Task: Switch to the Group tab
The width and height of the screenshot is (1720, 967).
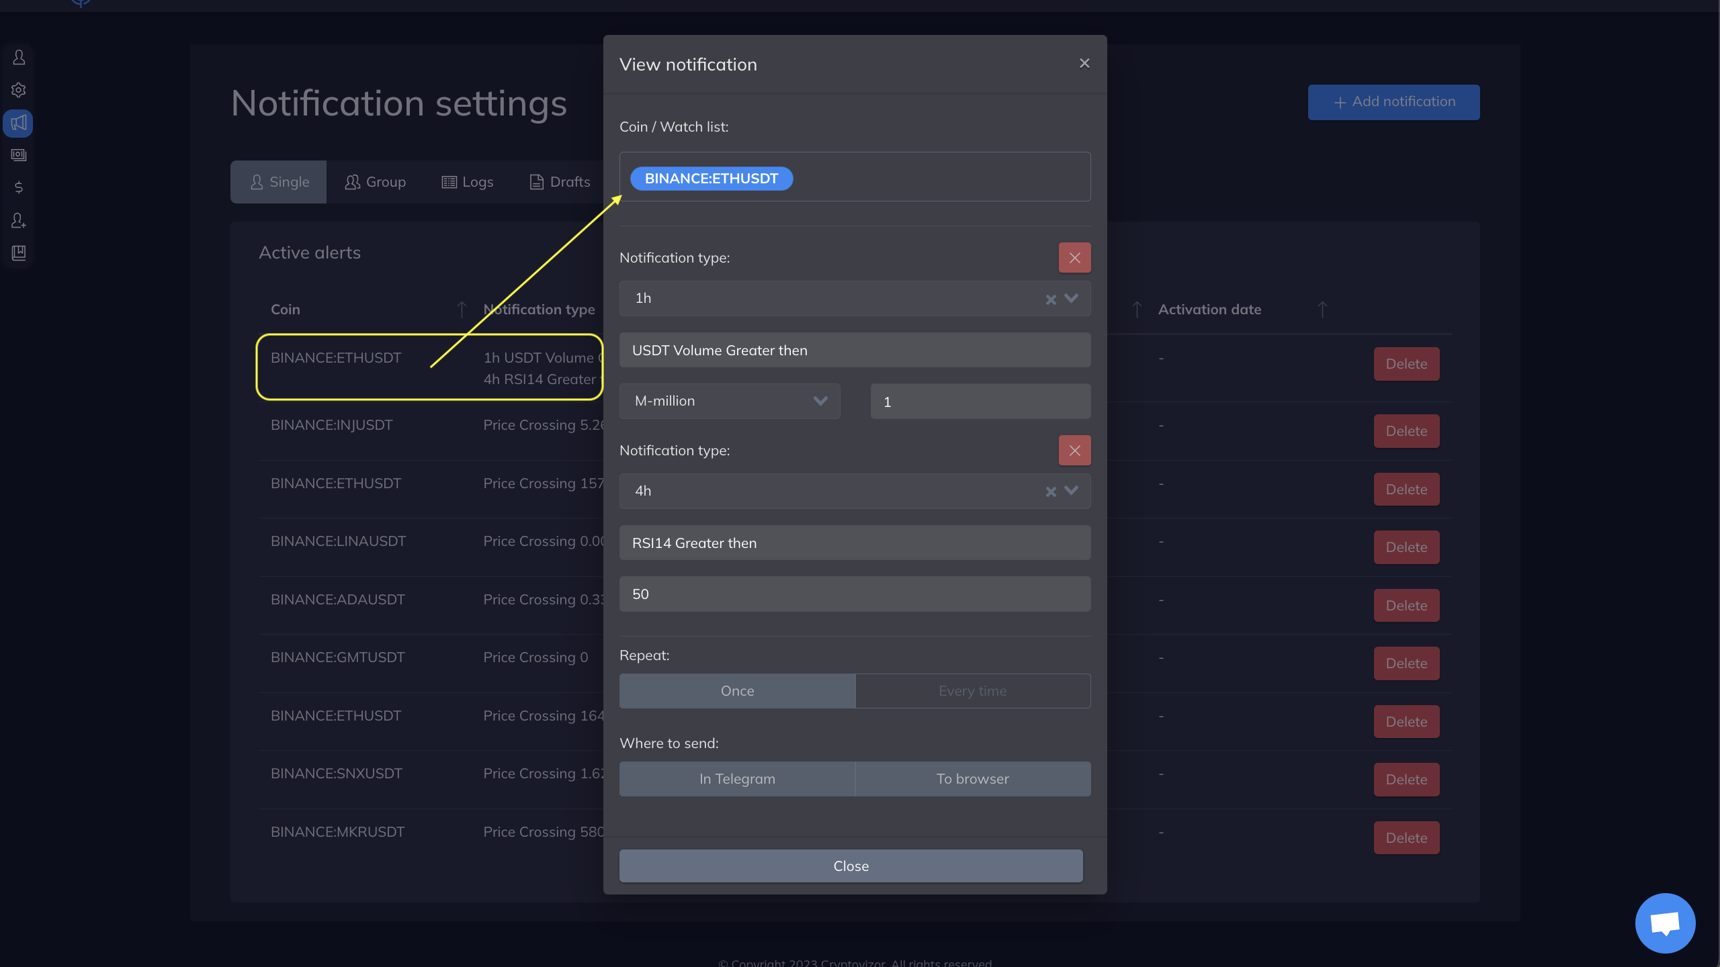Action: [x=376, y=182]
